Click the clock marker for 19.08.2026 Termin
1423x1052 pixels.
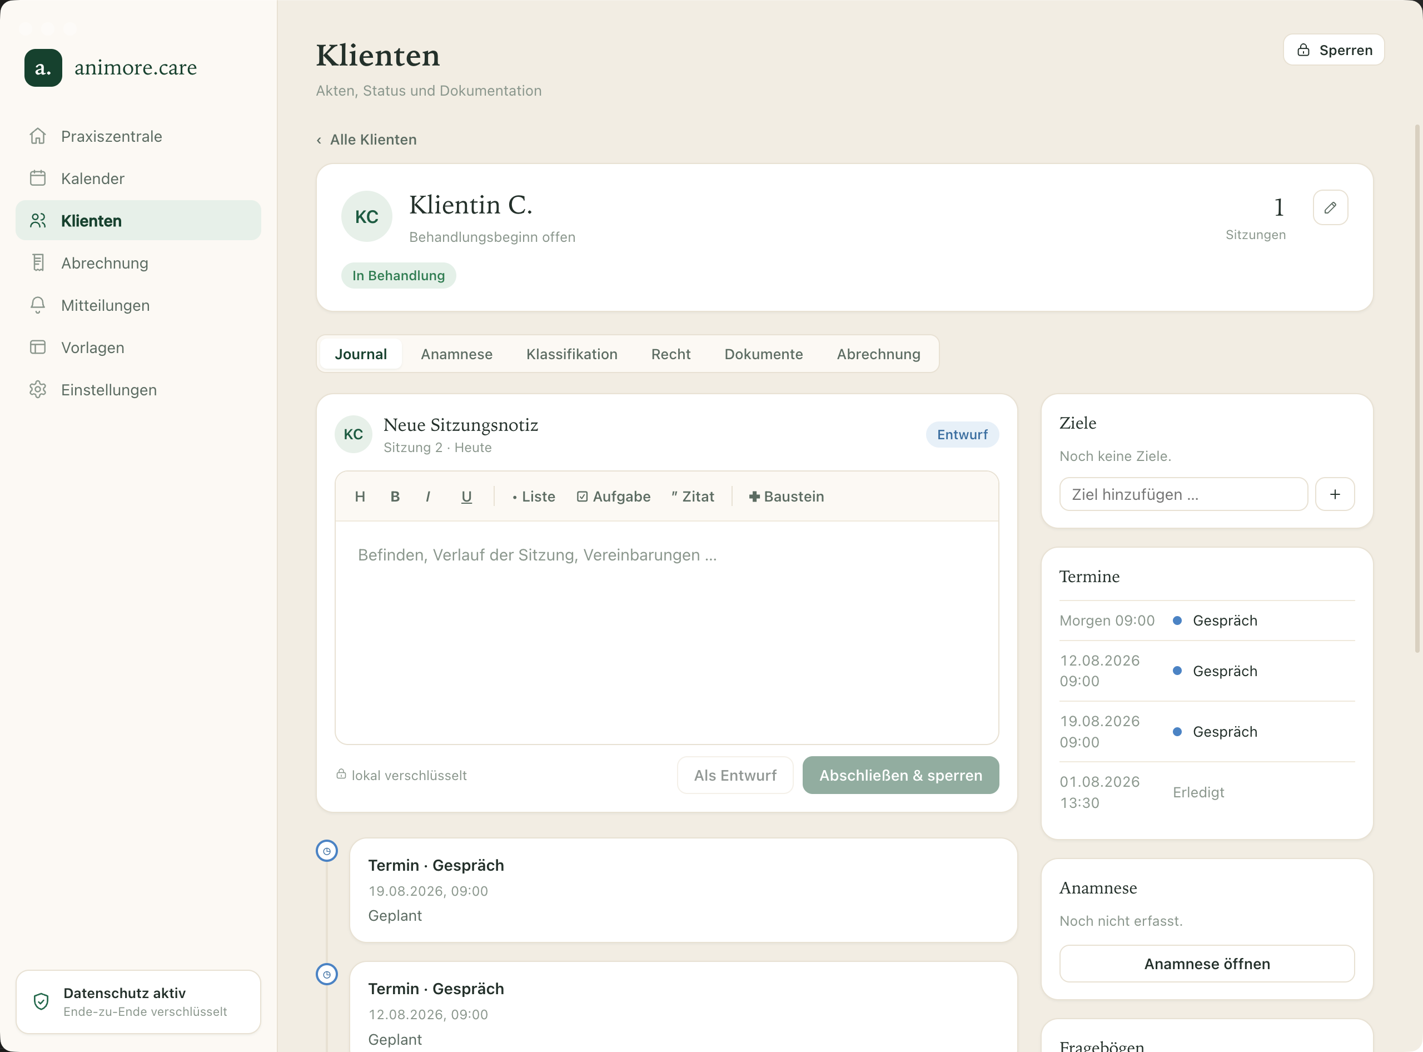coord(327,851)
